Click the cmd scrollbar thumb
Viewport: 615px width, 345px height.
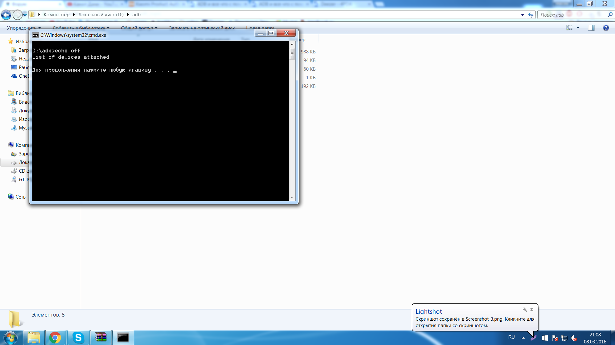(292, 54)
